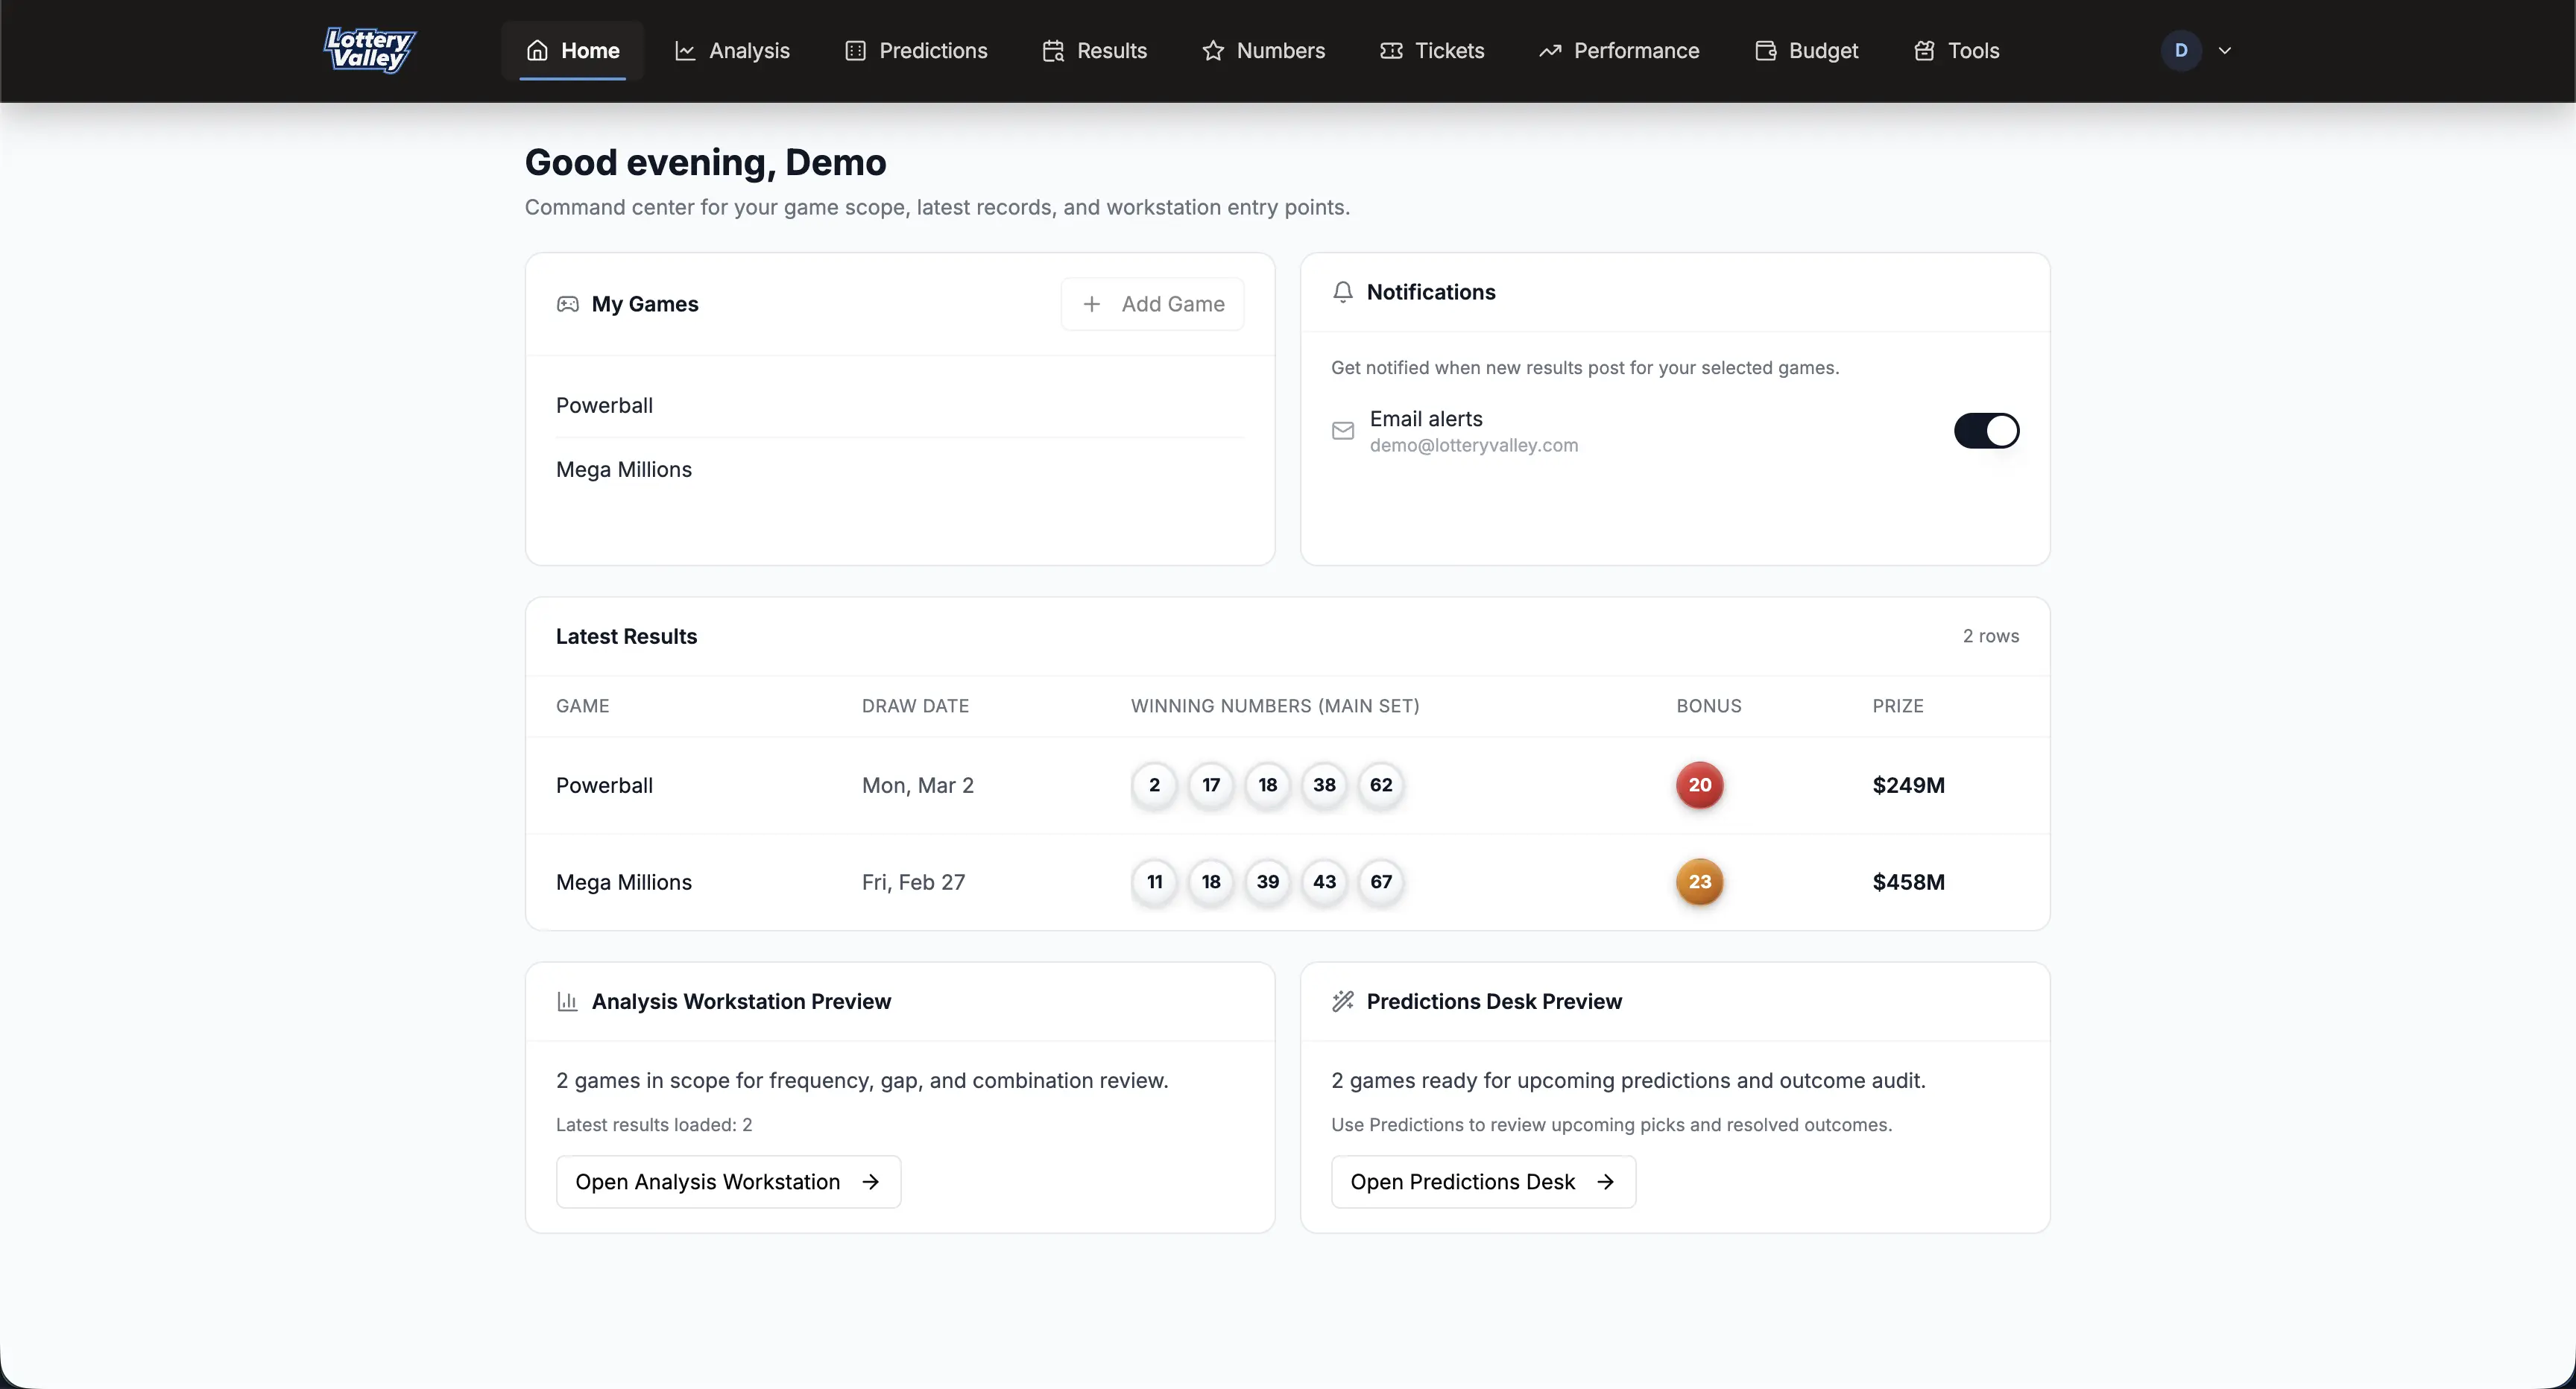Disable Email alerts notifications
Image resolution: width=2576 pixels, height=1389 pixels.
click(x=1986, y=430)
